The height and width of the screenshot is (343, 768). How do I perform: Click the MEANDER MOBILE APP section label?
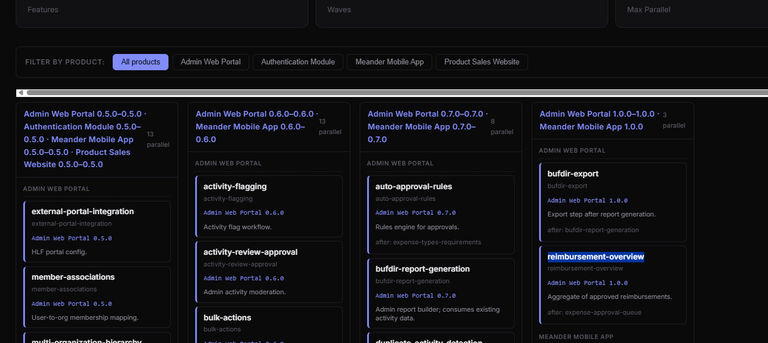576,337
